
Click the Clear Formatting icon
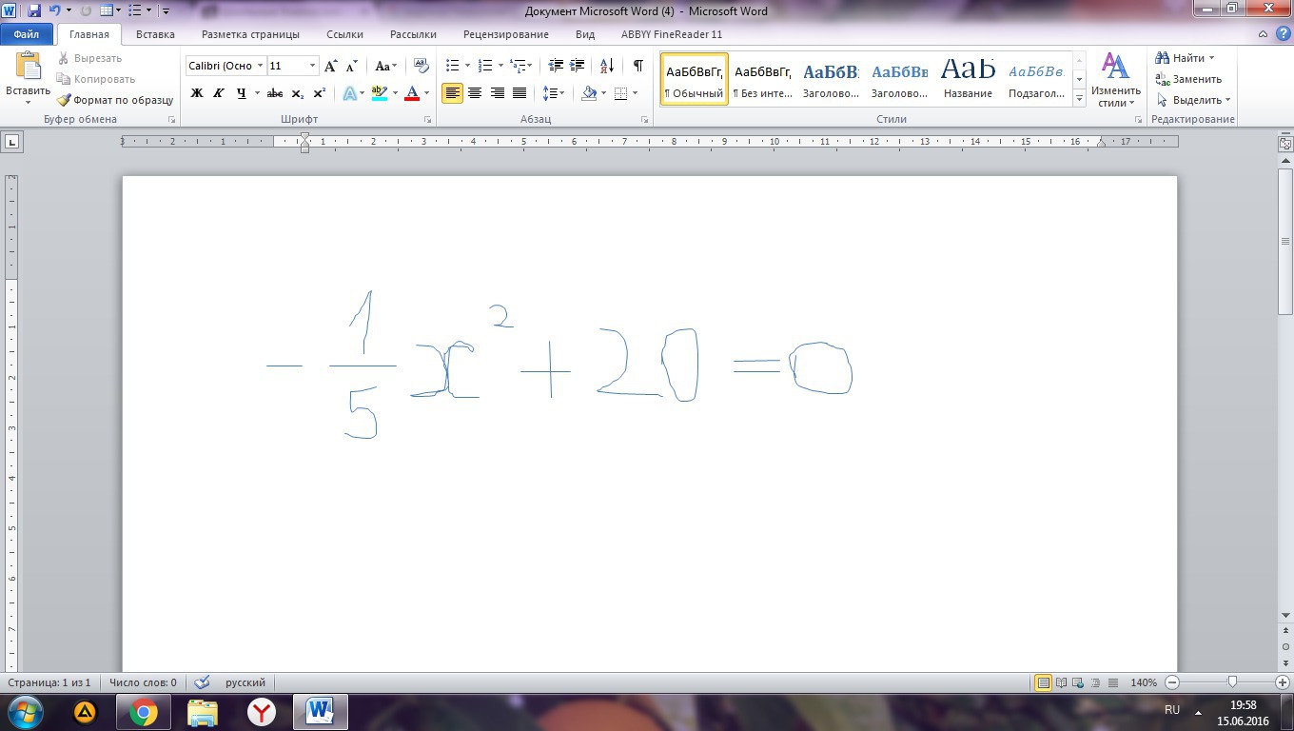coord(422,66)
